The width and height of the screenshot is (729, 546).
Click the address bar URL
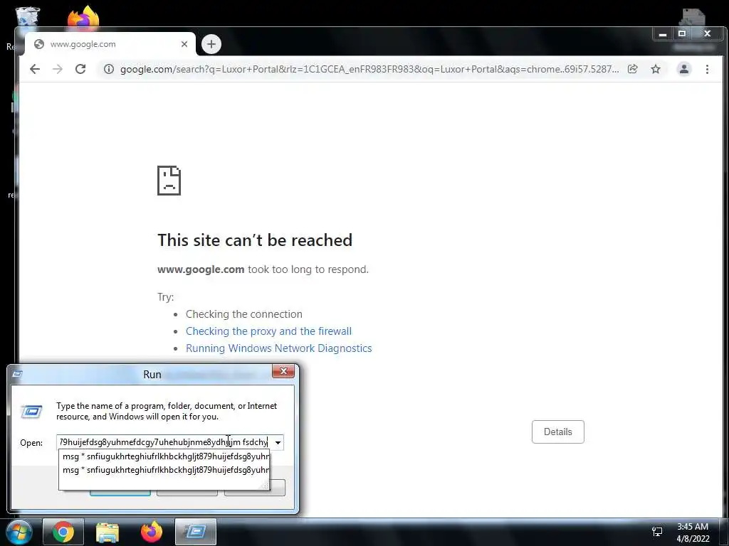point(369,69)
